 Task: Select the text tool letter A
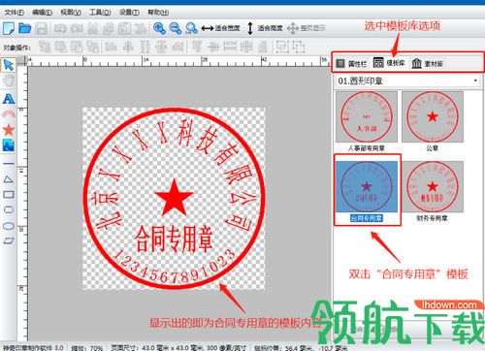[x=9, y=99]
